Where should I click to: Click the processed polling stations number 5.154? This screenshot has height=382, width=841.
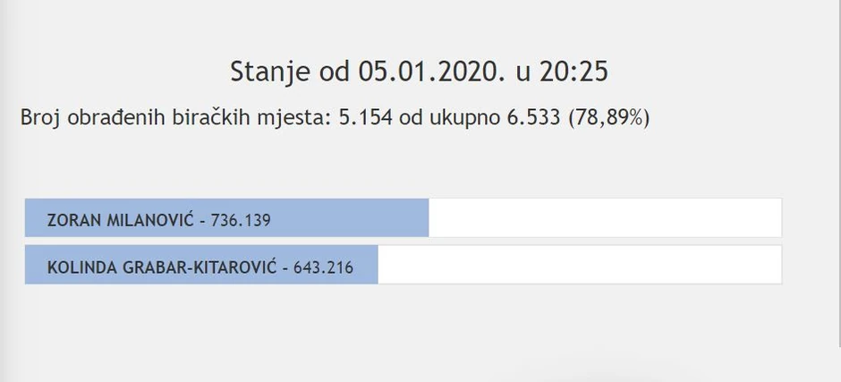tap(365, 118)
